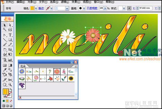Screen dimensions: 162x109
Task: Activate the Zoom magnifier tool
Action: point(10,84)
